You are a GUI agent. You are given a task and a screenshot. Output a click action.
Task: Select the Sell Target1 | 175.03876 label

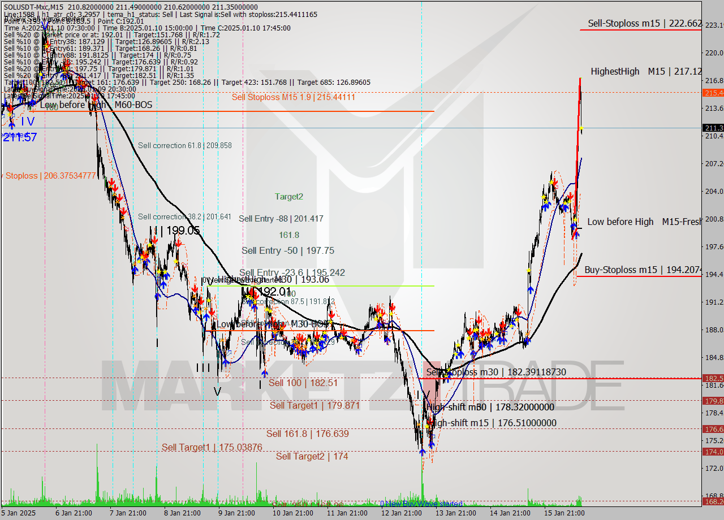pos(212,447)
